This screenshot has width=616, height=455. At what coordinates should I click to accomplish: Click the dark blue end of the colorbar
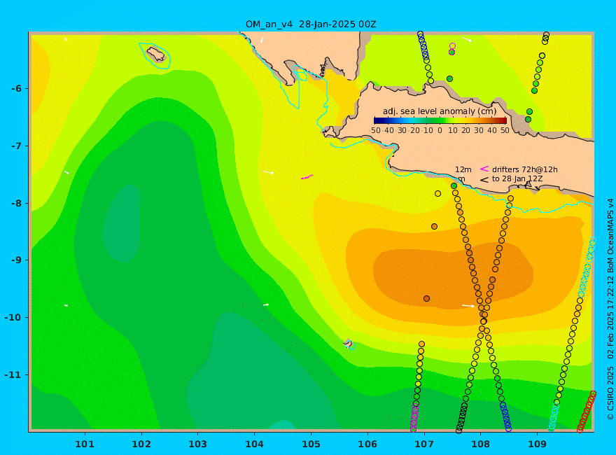tap(378, 120)
